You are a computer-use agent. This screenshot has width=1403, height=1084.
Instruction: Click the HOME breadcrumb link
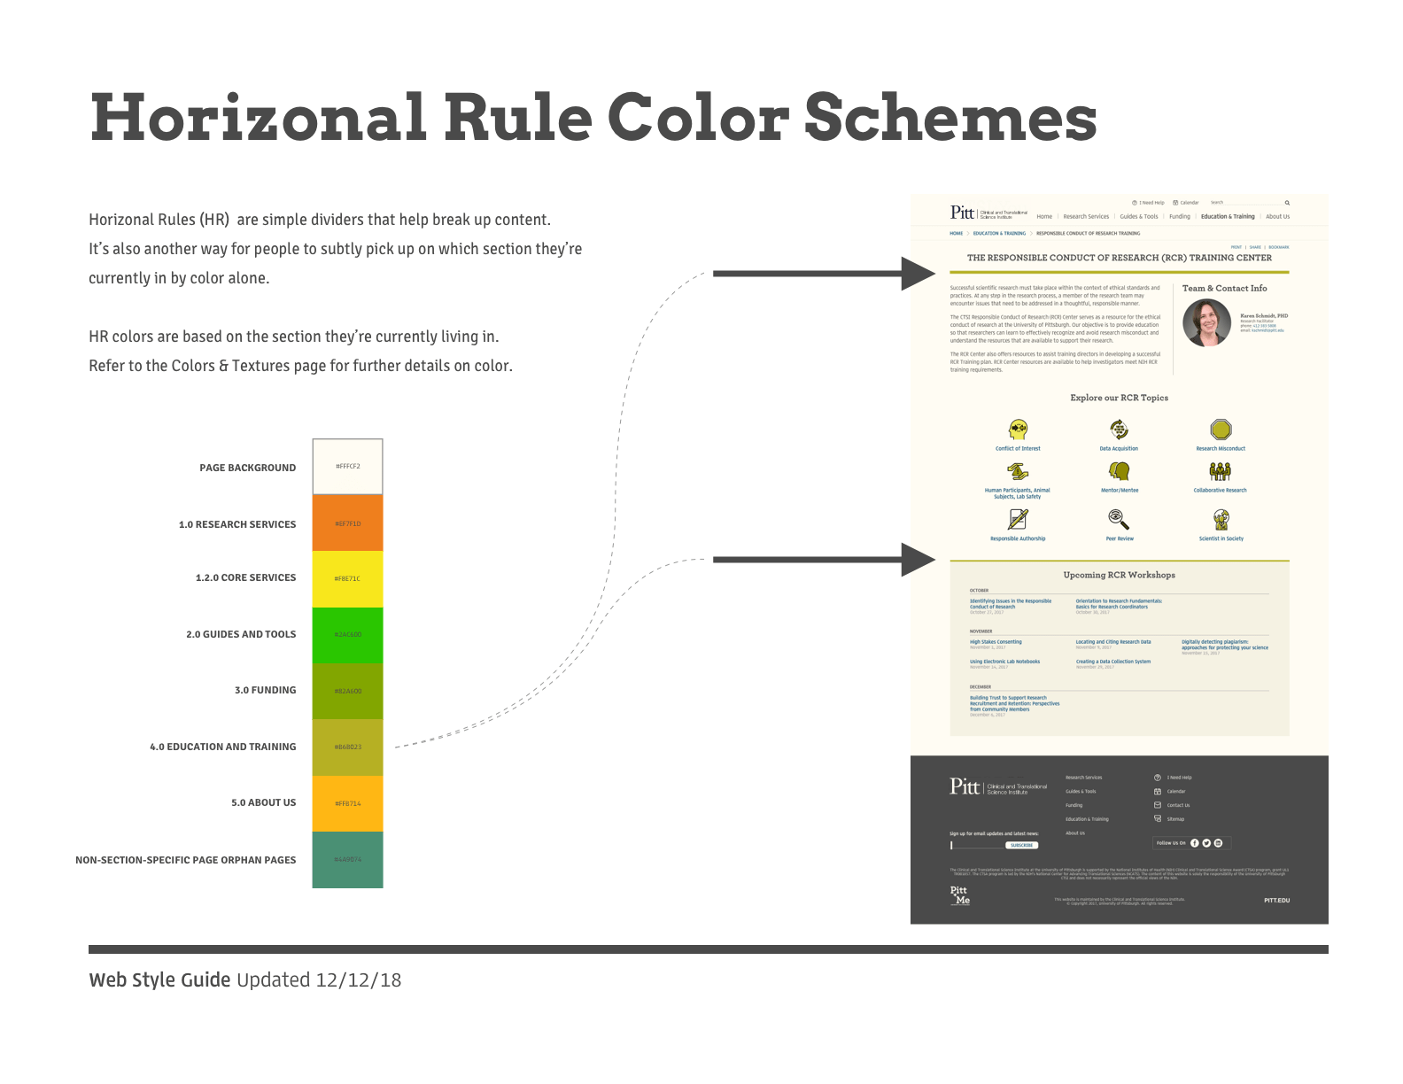point(956,234)
